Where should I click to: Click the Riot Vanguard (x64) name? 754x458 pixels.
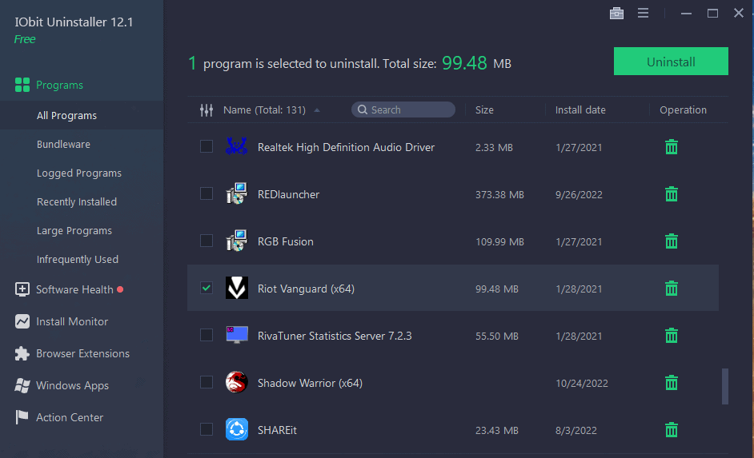coord(306,289)
